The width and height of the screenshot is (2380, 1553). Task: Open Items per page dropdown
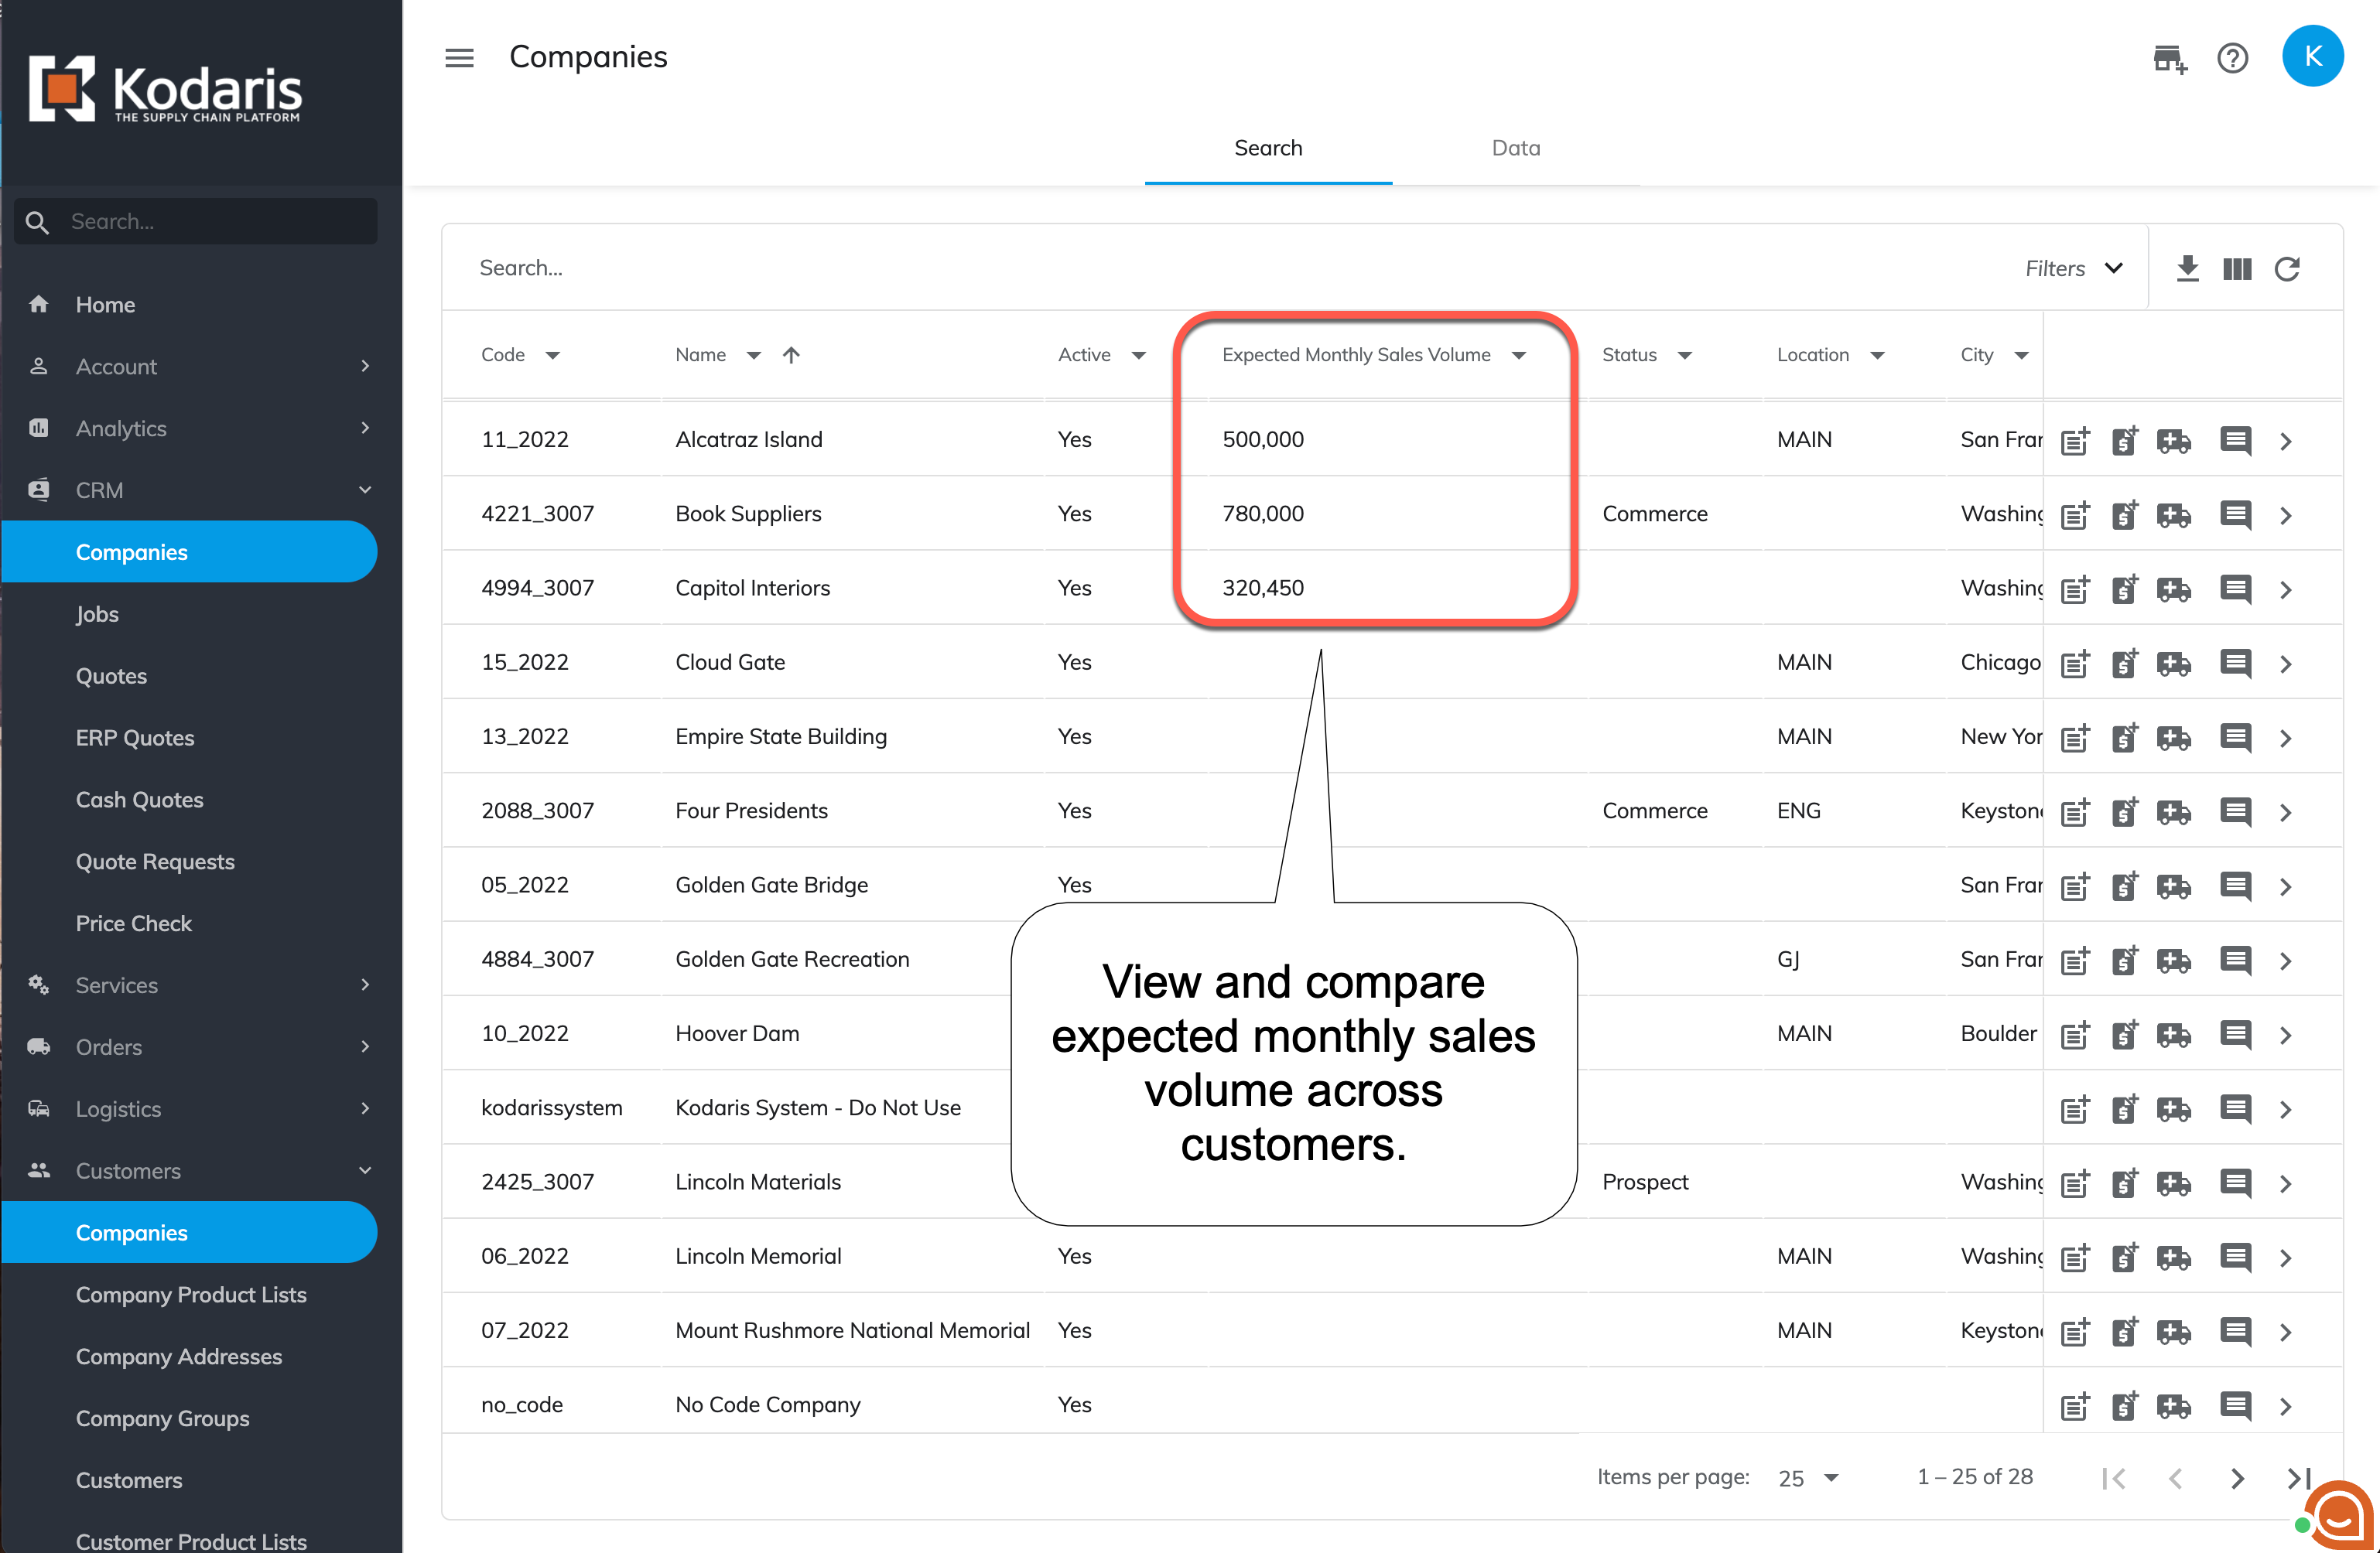click(x=1809, y=1477)
